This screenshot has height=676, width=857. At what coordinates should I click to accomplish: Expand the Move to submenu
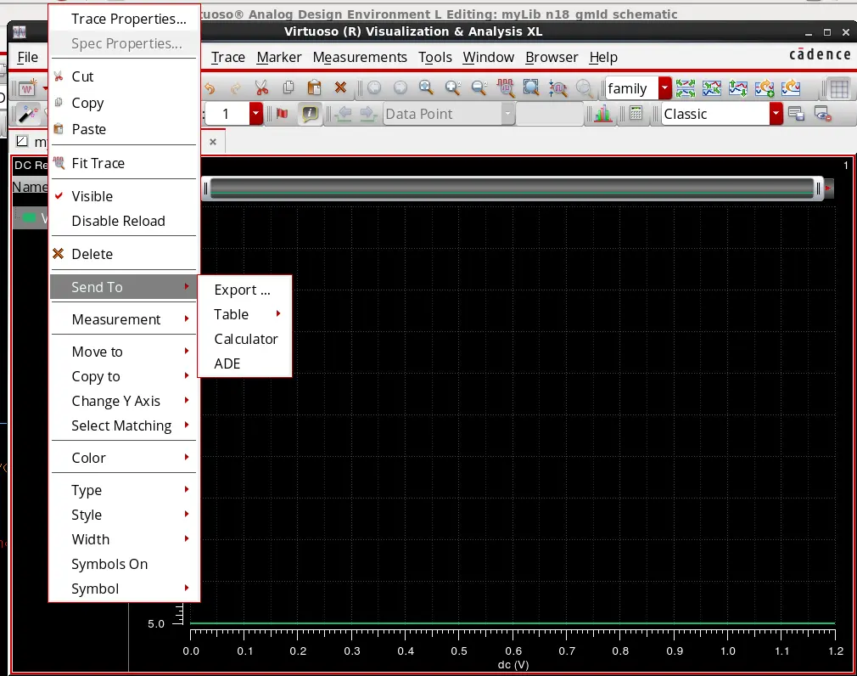[x=124, y=352]
